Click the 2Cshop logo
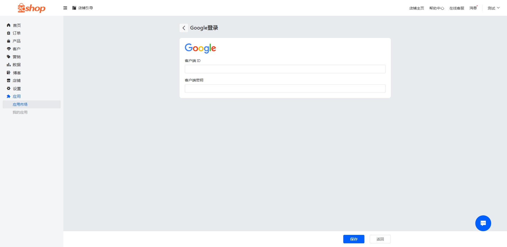The width and height of the screenshot is (507, 247). point(32,8)
